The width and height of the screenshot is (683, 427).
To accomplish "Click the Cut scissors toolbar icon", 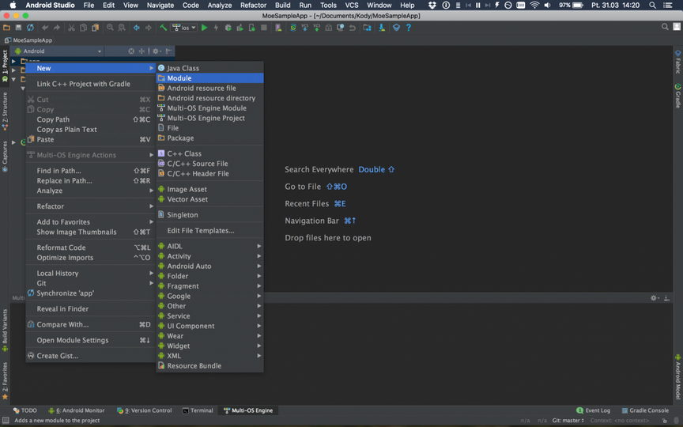I will (71, 28).
